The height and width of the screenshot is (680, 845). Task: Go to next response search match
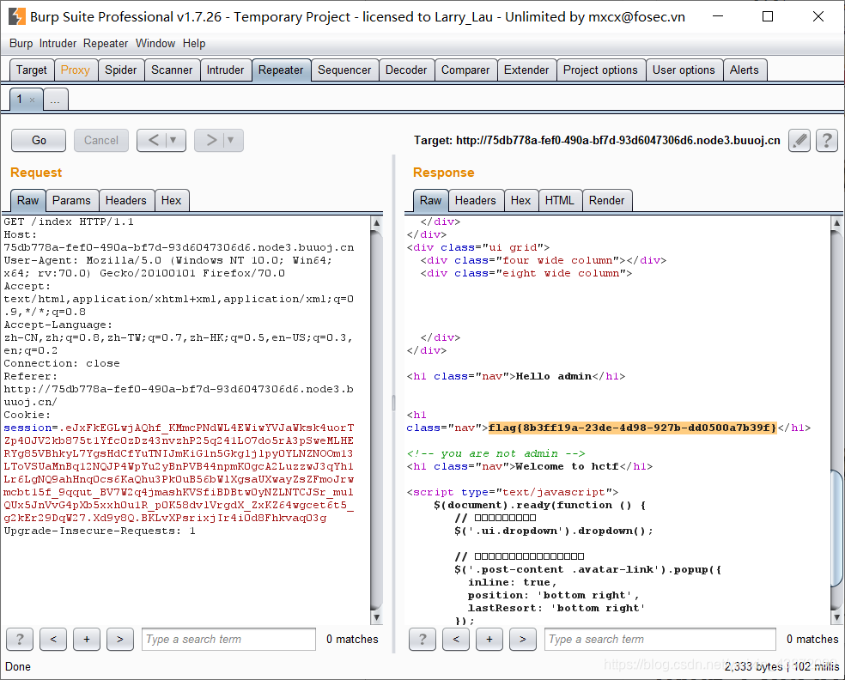tap(523, 639)
